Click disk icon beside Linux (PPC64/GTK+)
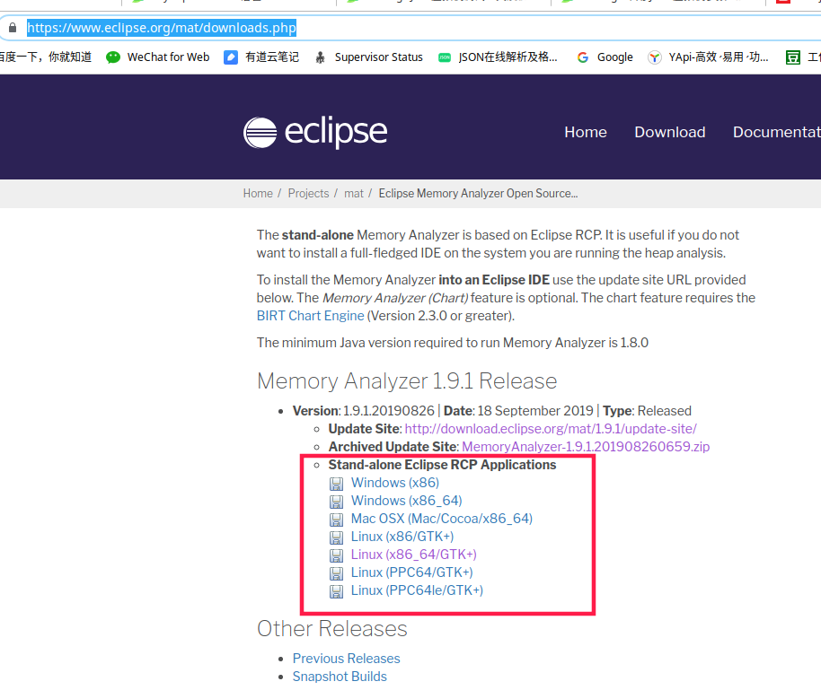 pyautogui.click(x=336, y=573)
